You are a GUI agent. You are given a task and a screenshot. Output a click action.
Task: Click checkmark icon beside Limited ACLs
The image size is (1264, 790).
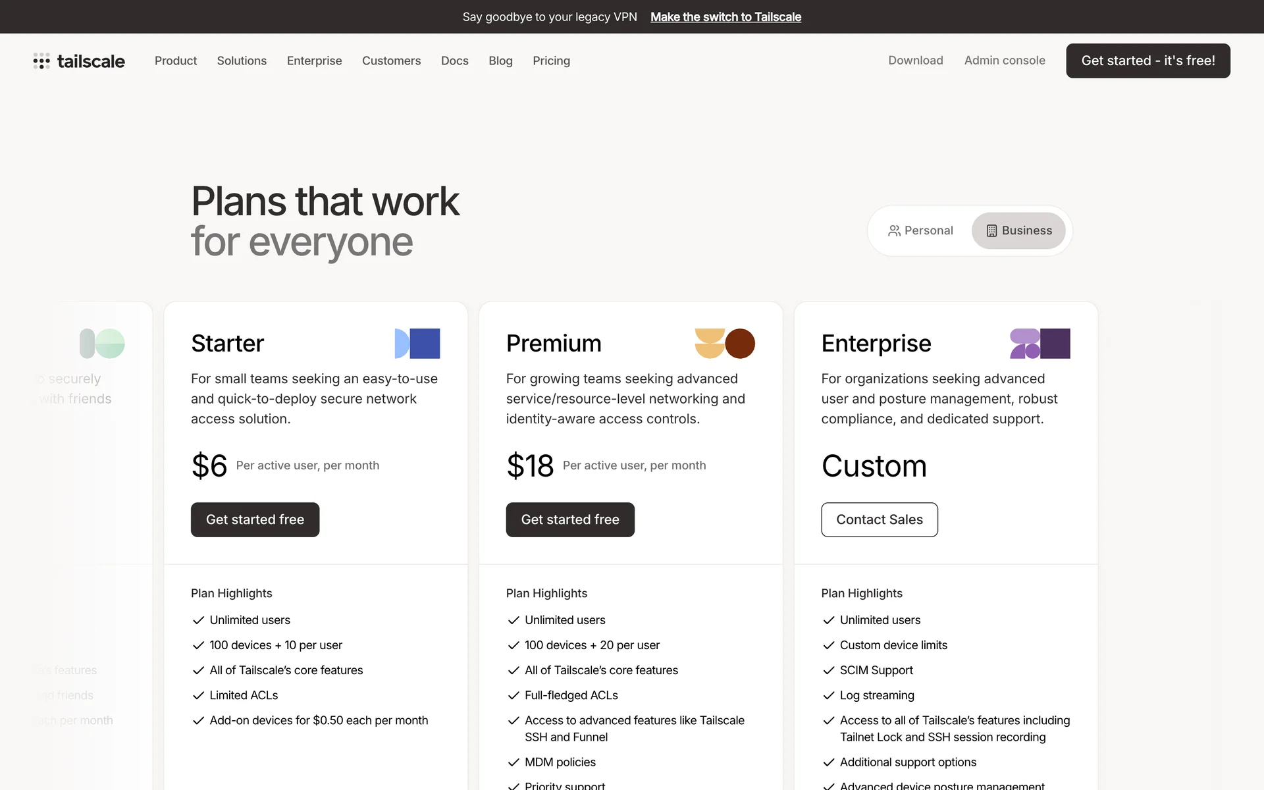tap(198, 696)
